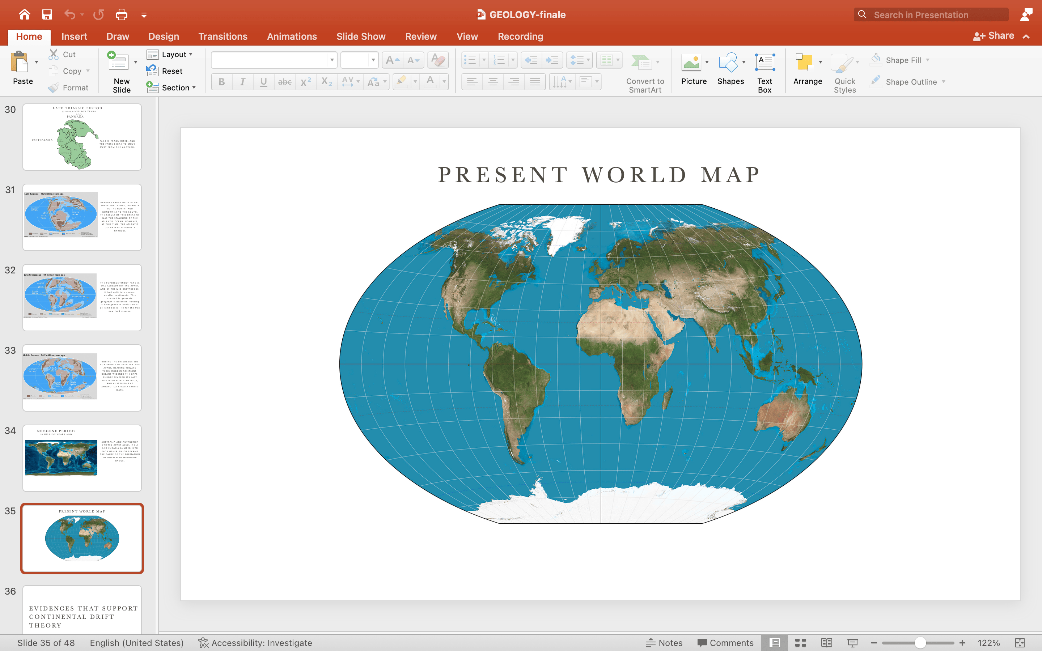
Task: Open the text direction menu
Action: pyautogui.click(x=562, y=82)
